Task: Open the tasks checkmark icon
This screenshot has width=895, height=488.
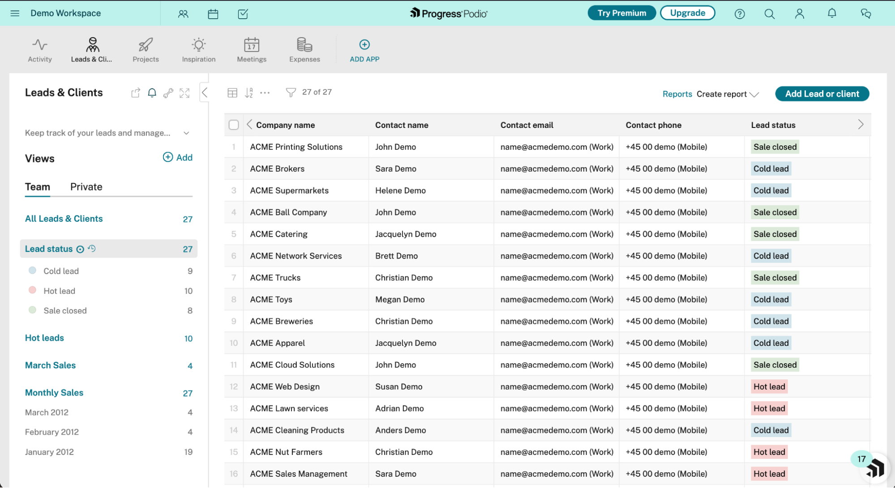Action: click(243, 14)
